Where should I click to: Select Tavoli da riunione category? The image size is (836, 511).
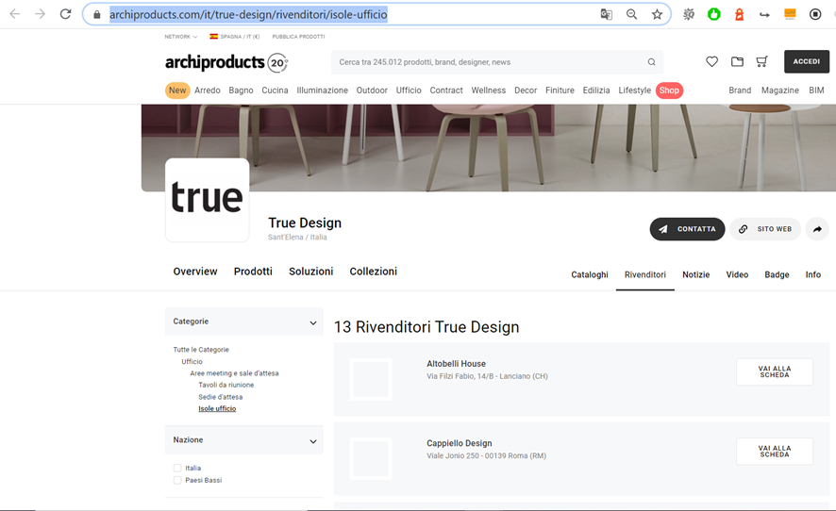click(x=226, y=385)
